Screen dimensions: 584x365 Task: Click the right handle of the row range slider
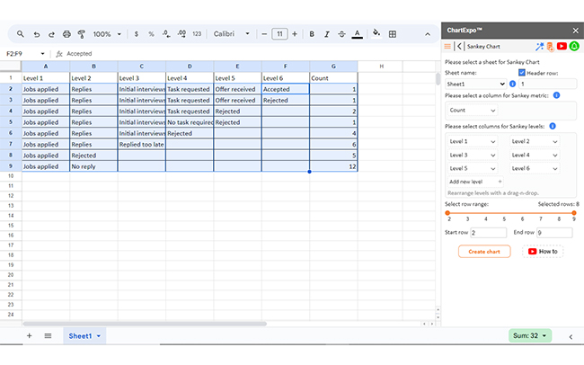(574, 213)
